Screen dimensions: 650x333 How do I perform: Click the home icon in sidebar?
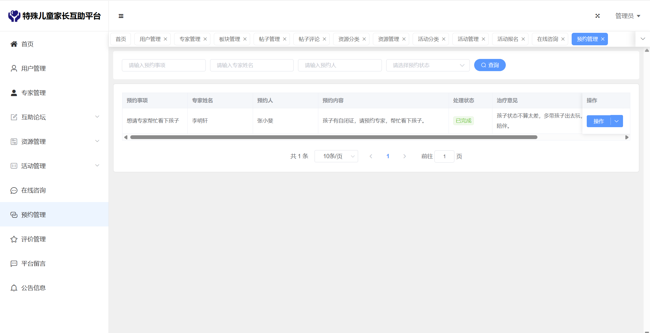point(14,44)
